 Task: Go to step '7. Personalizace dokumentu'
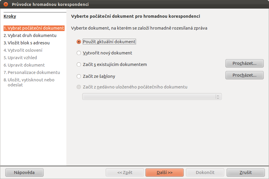click(32, 72)
